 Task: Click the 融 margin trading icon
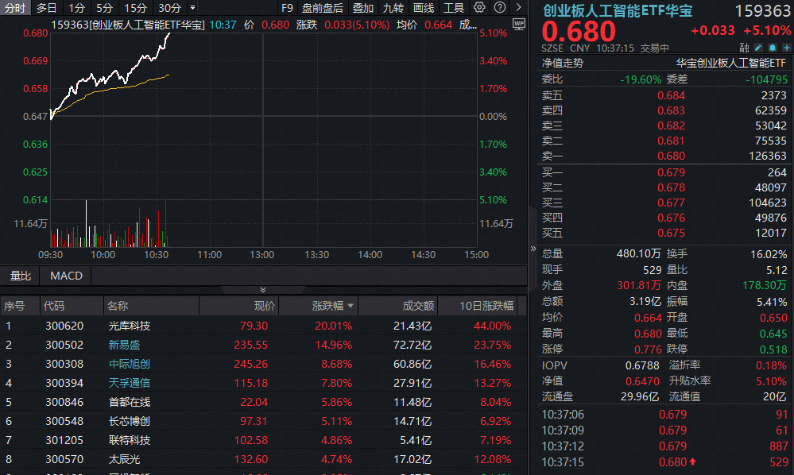745,48
